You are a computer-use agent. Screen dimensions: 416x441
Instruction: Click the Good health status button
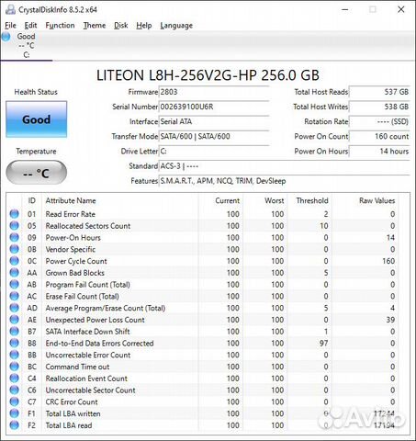(37, 119)
